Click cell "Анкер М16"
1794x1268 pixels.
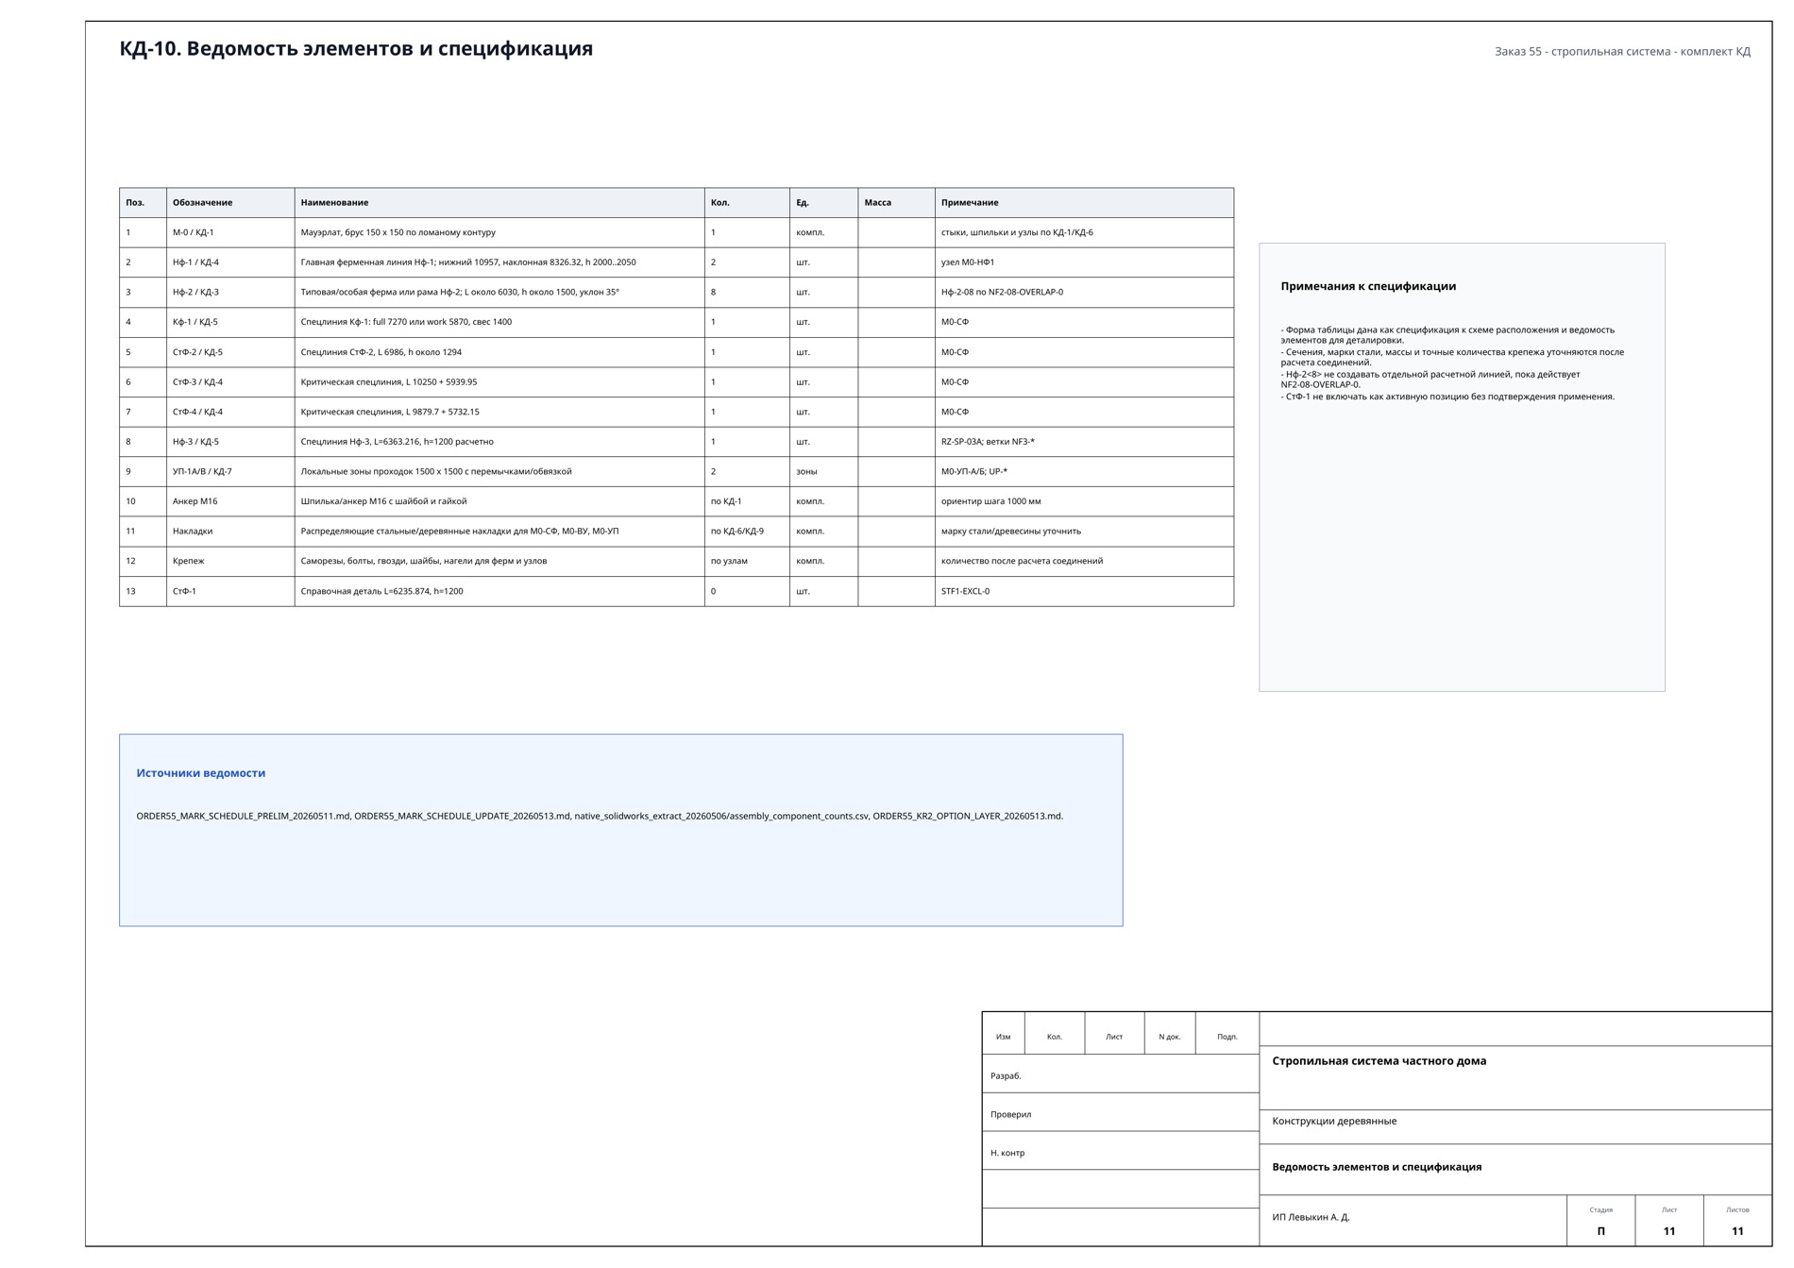(x=230, y=502)
